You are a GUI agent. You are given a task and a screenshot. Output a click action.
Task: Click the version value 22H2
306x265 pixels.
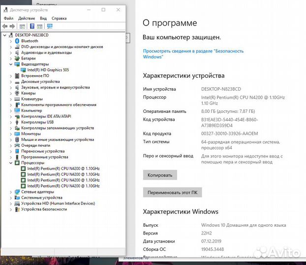coord(207,233)
